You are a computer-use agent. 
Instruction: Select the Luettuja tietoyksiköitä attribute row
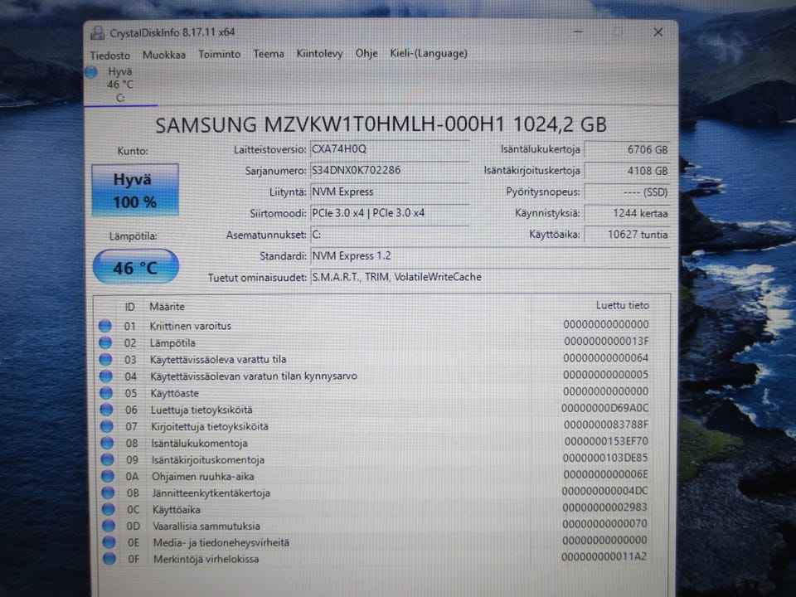pos(375,409)
